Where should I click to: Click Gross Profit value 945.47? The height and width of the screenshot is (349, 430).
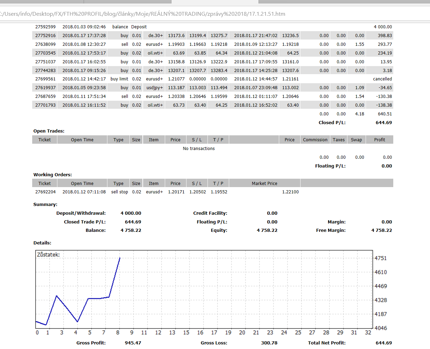(x=133, y=343)
